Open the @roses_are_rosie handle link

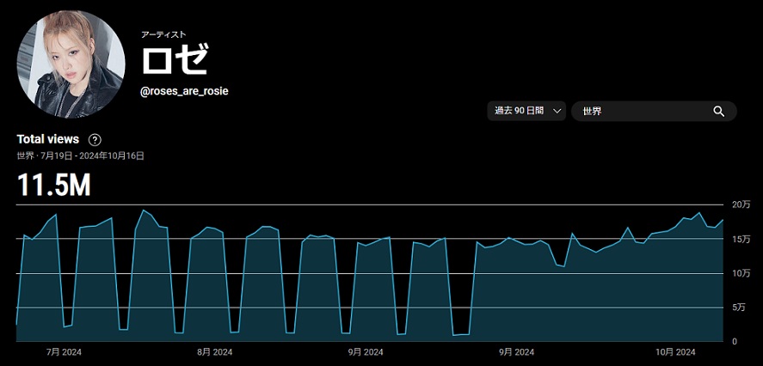click(x=184, y=91)
